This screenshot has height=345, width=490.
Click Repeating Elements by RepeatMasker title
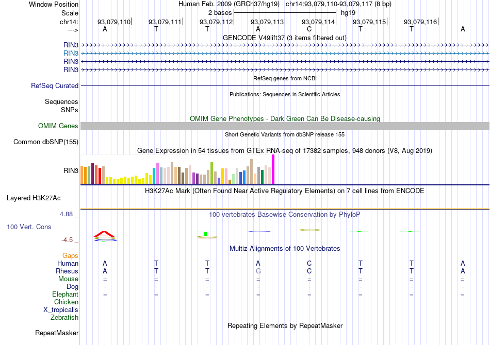[x=285, y=326]
